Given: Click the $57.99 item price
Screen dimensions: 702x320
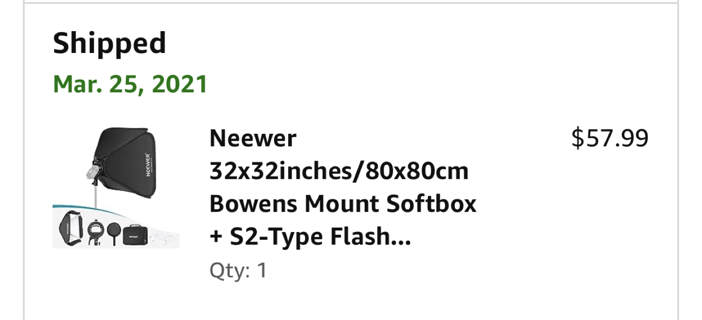Looking at the screenshot, I should click(x=610, y=138).
